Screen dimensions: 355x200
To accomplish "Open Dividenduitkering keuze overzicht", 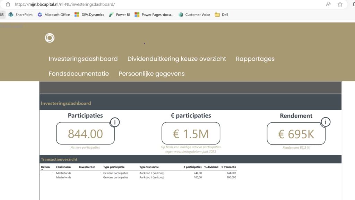I will tap(176, 59).
